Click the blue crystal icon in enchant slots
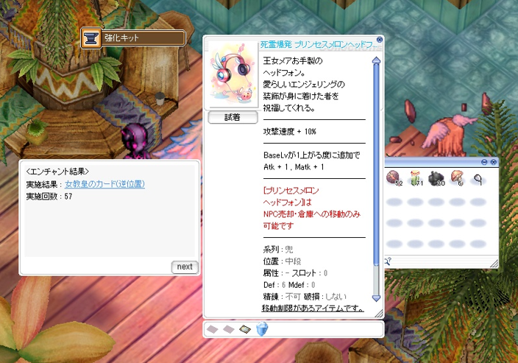The height and width of the screenshot is (363, 518). [x=262, y=329]
